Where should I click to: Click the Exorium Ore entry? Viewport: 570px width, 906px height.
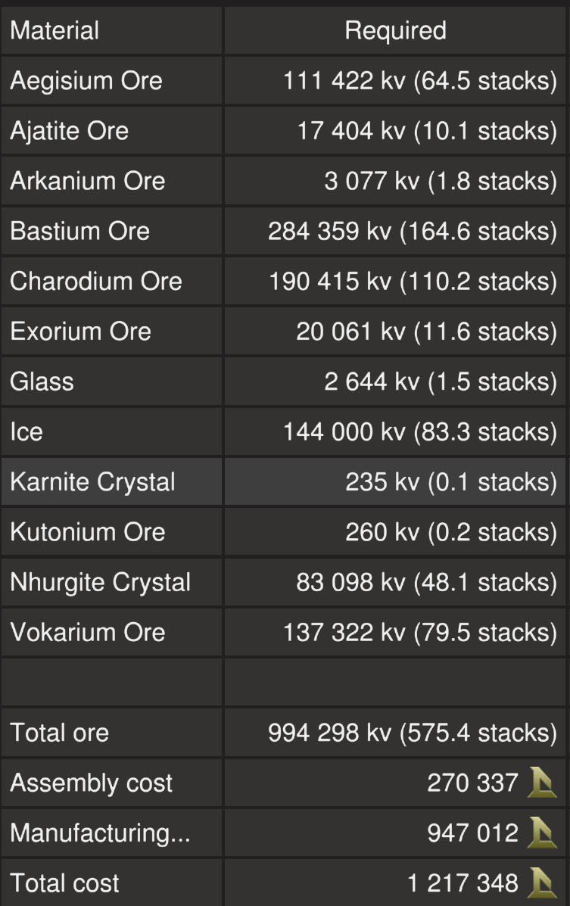80,331
